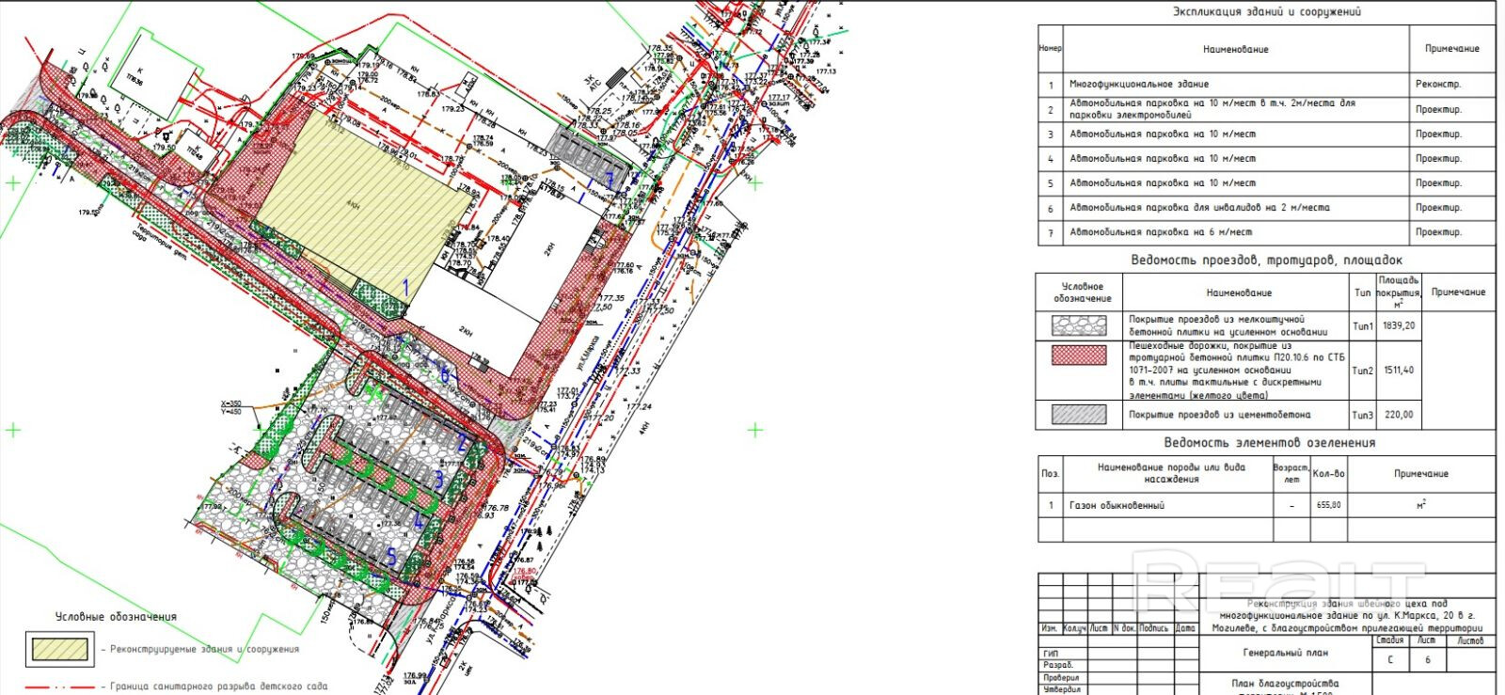
Task: Click blue parking marker number 4 on plan
Action: pos(420,520)
